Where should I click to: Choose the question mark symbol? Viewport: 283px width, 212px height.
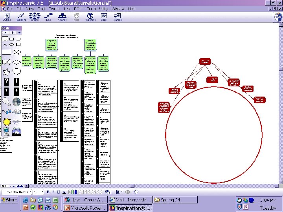point(6,82)
